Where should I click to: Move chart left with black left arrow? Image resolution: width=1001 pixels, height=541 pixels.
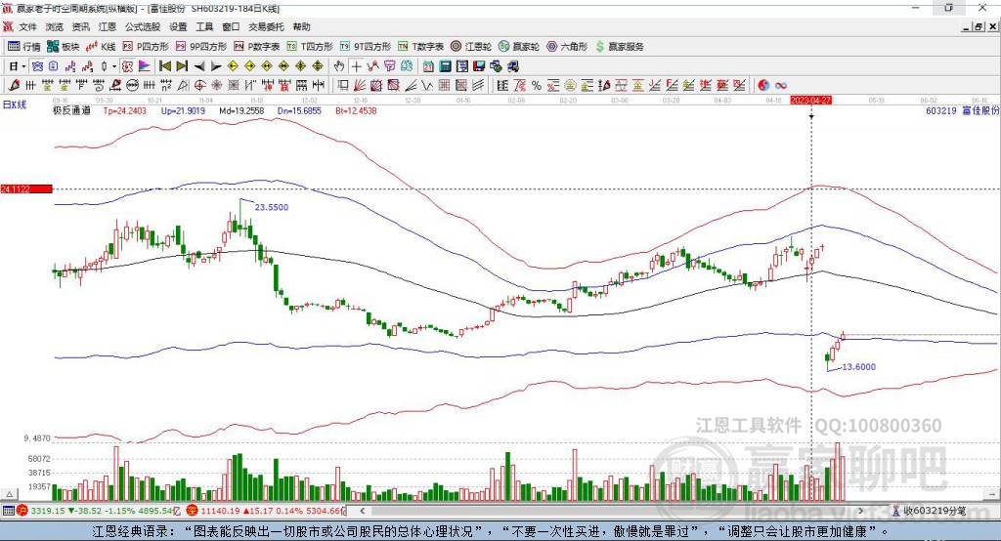[x=199, y=66]
